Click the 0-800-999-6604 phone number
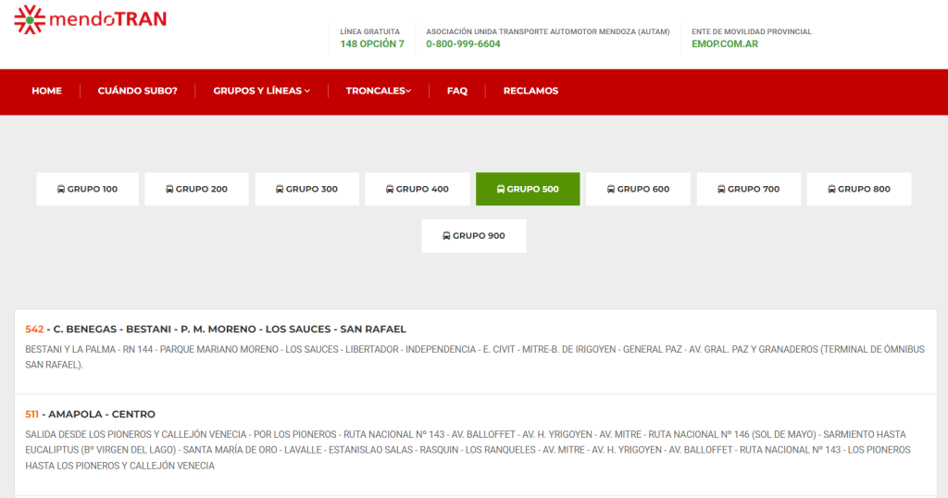The width and height of the screenshot is (948, 498). (463, 44)
